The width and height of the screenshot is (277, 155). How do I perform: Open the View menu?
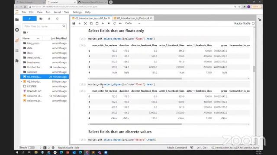pyautogui.click(x=39, y=12)
